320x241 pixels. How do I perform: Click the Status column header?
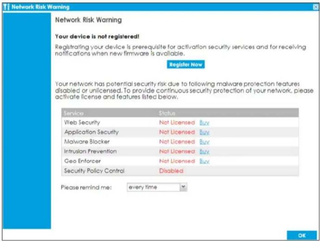click(167, 113)
